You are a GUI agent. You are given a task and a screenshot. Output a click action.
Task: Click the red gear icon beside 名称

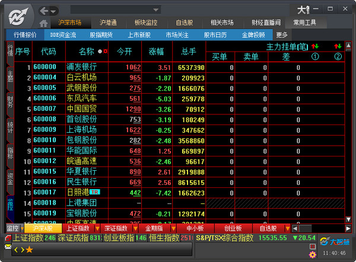(x=105, y=52)
